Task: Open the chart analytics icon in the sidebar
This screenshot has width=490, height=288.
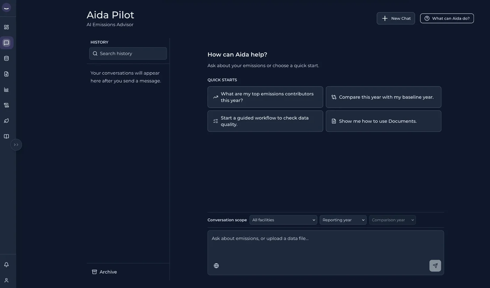Action: pos(6,90)
